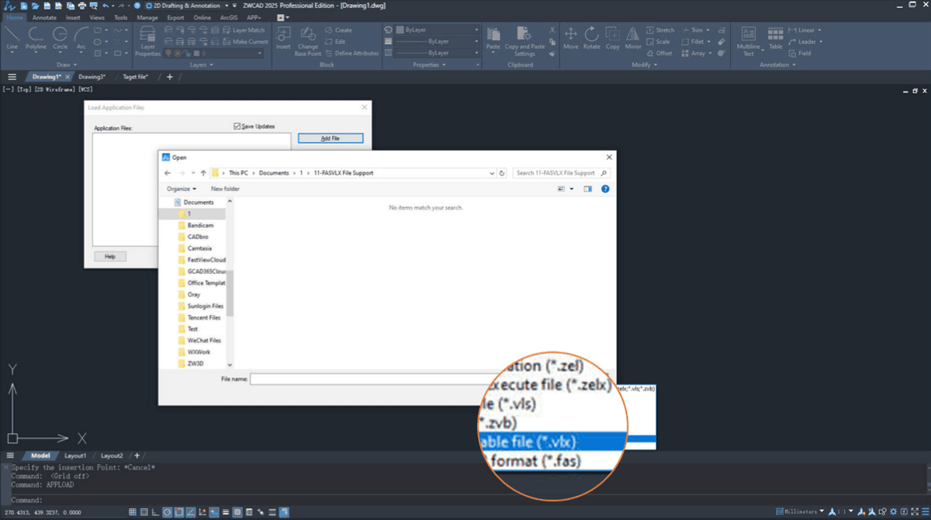
Task: Click Define Attributes in Block panel
Action: (x=351, y=54)
